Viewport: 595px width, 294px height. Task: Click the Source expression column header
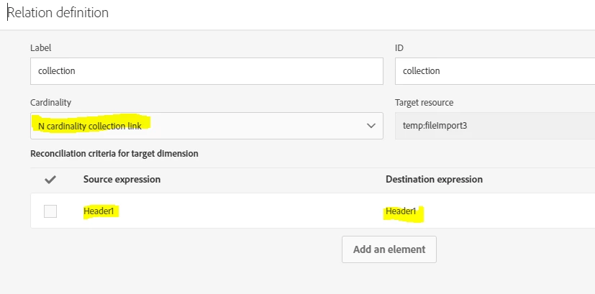pos(122,179)
